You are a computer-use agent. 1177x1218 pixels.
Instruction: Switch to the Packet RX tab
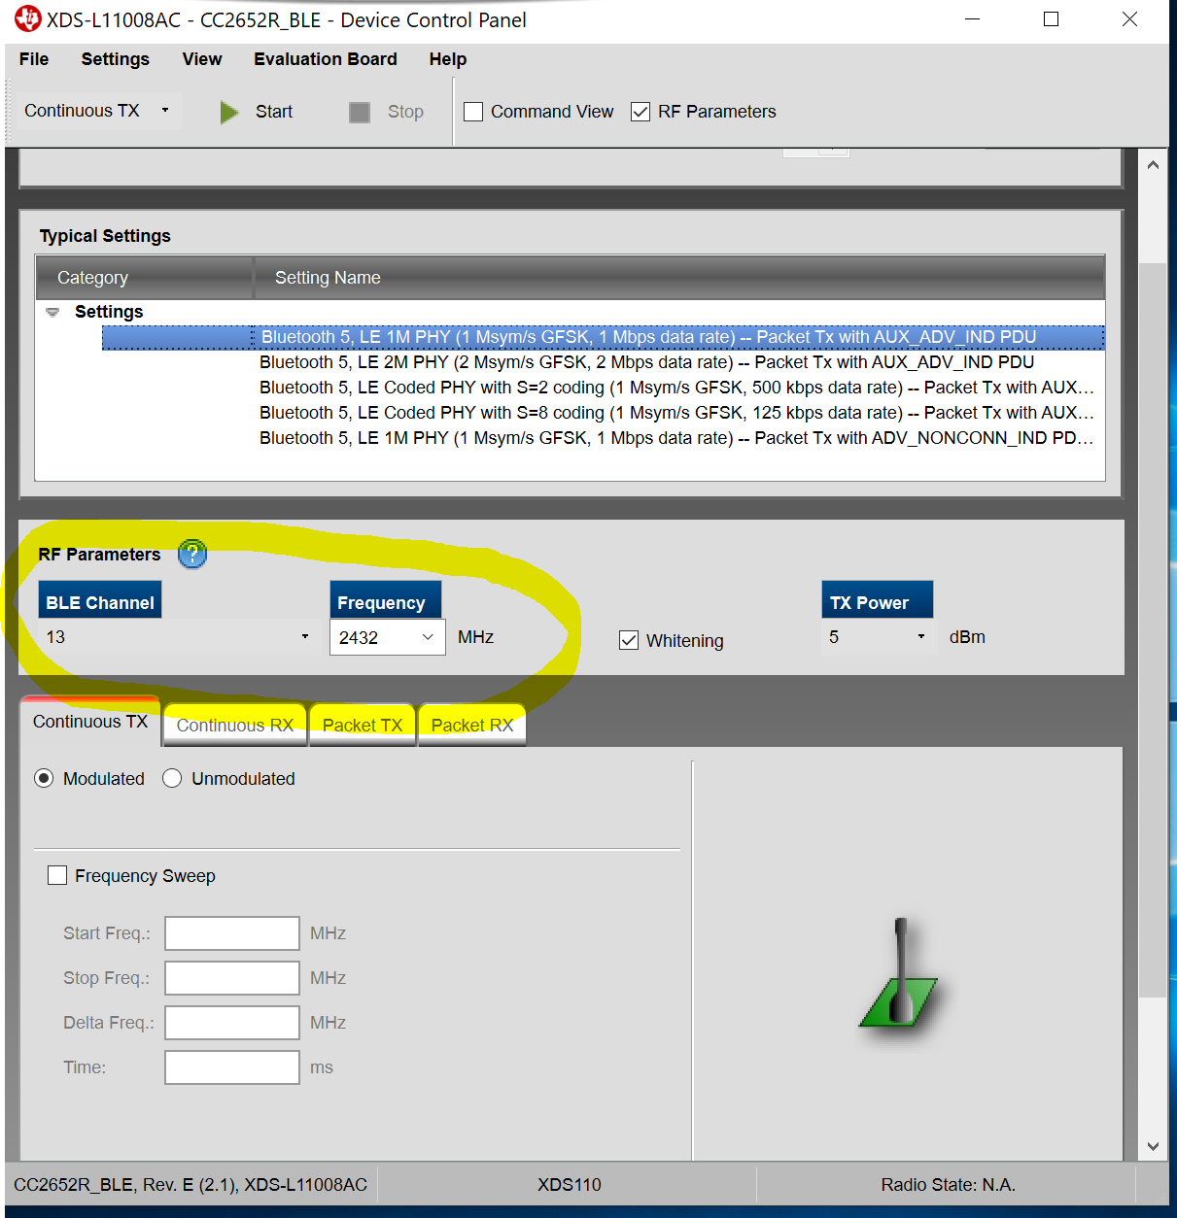coord(472,726)
